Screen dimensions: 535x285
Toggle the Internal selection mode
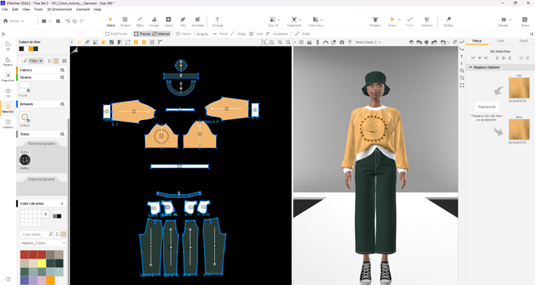coord(162,34)
